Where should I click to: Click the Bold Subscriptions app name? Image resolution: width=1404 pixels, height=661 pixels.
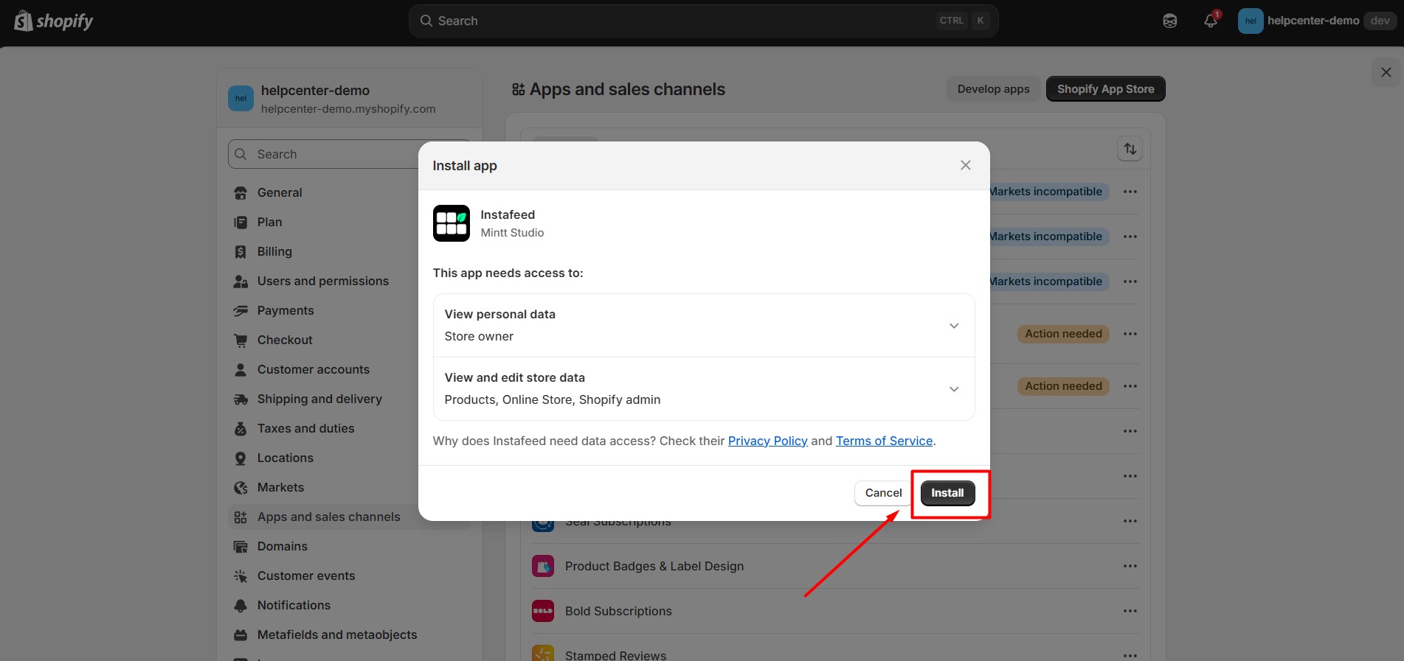[x=618, y=611]
